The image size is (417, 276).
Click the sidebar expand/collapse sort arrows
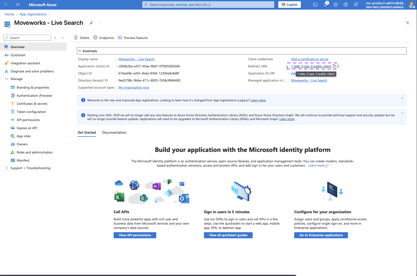tap(55, 38)
